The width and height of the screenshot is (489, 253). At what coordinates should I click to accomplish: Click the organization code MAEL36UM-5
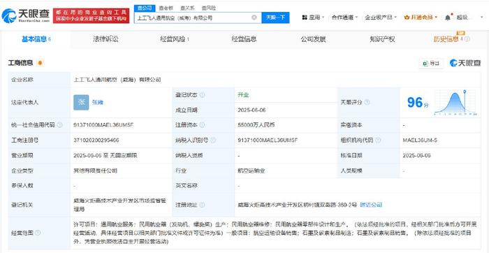click(420, 140)
